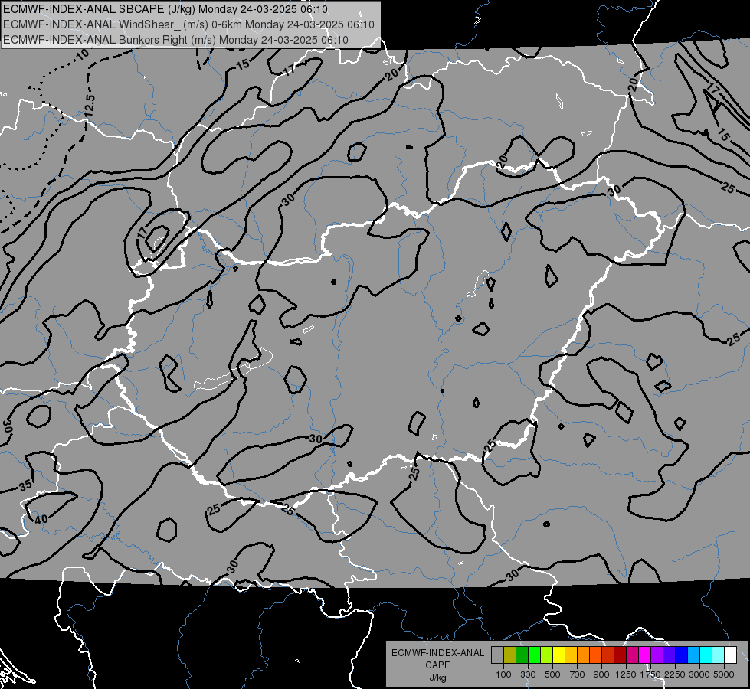
Task: Select the pure blue swatch right of 2250
Action: tap(682, 655)
